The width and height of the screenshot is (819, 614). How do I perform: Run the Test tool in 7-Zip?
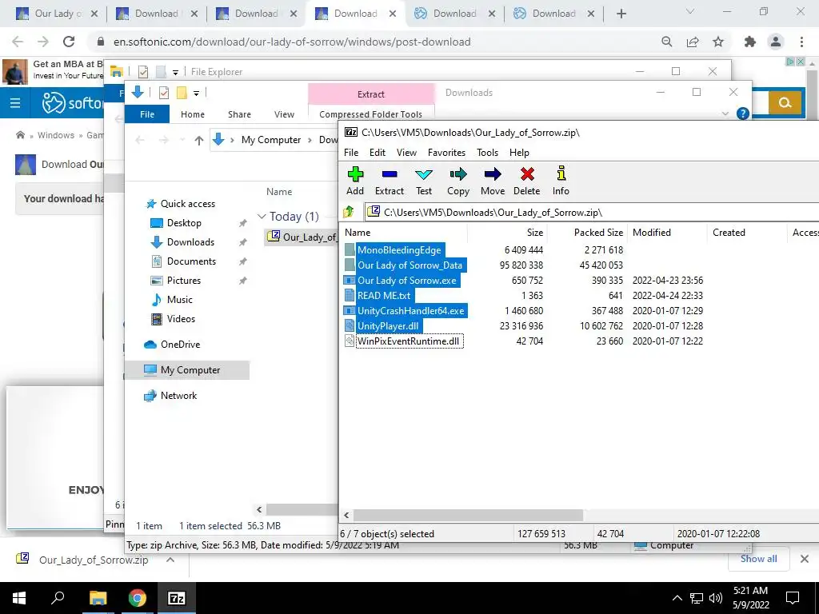424,181
